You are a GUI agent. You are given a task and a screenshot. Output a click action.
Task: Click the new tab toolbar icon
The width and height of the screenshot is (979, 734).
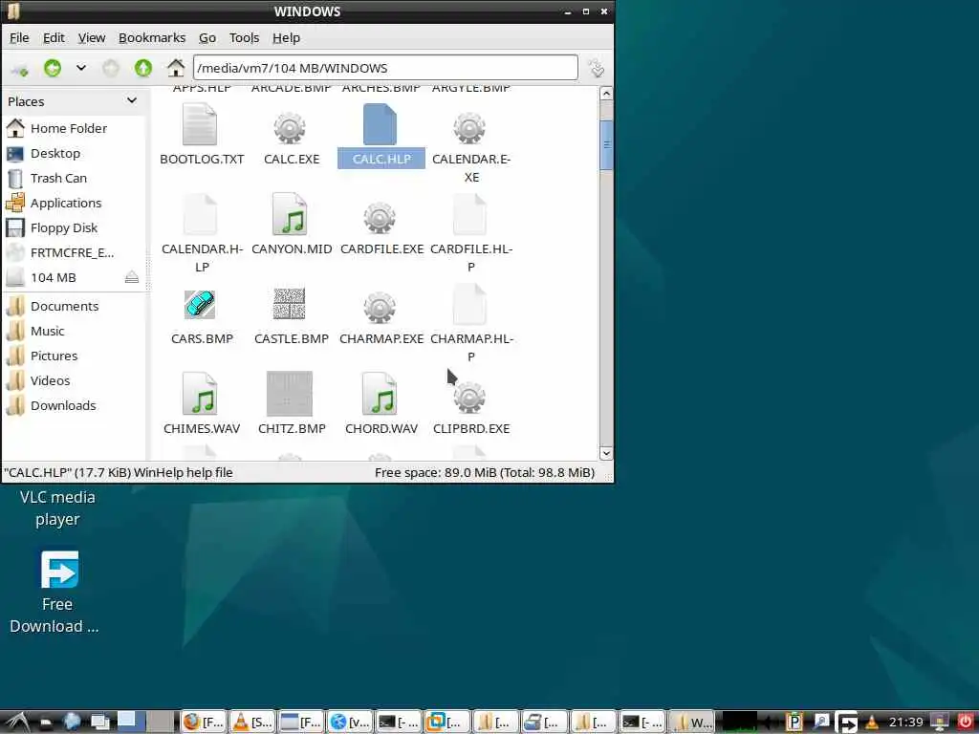pyautogui.click(x=19, y=69)
